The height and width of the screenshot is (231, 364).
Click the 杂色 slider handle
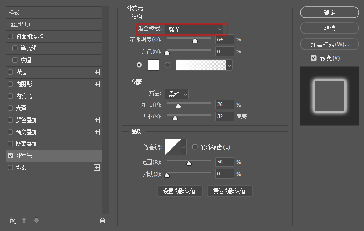pos(167,52)
